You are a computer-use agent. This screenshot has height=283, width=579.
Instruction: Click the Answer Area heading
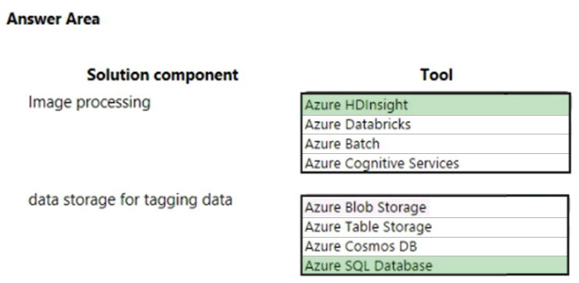click(53, 20)
